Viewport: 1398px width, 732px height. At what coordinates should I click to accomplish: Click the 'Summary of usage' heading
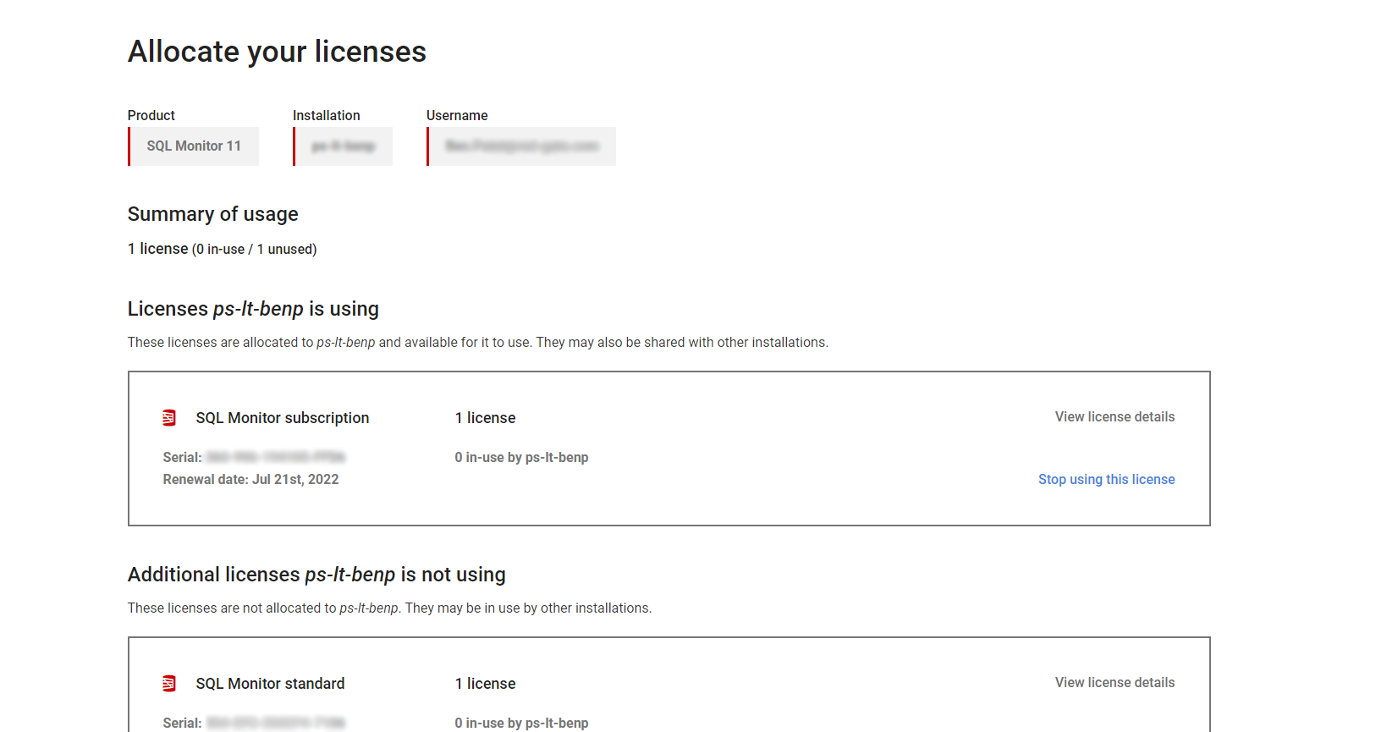point(212,215)
